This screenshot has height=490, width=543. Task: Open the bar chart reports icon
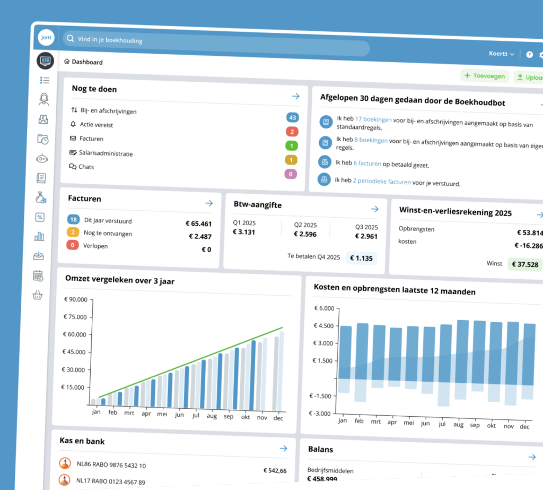(x=40, y=236)
